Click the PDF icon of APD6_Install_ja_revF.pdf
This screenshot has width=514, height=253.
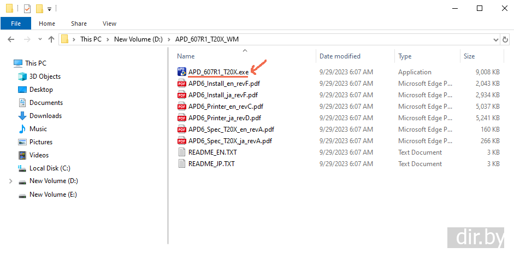click(181, 95)
